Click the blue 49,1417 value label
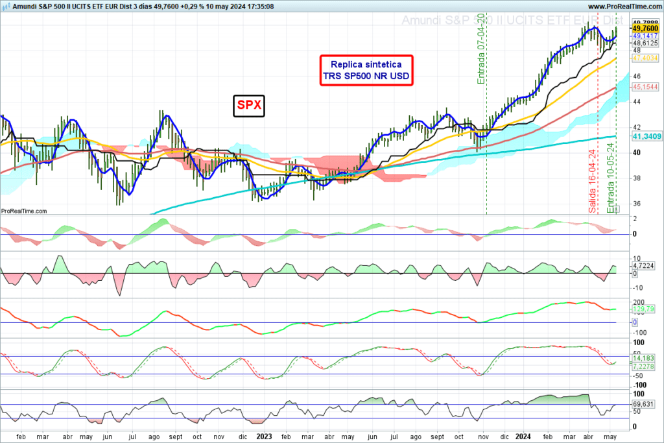This screenshot has width=664, height=443. [x=645, y=36]
